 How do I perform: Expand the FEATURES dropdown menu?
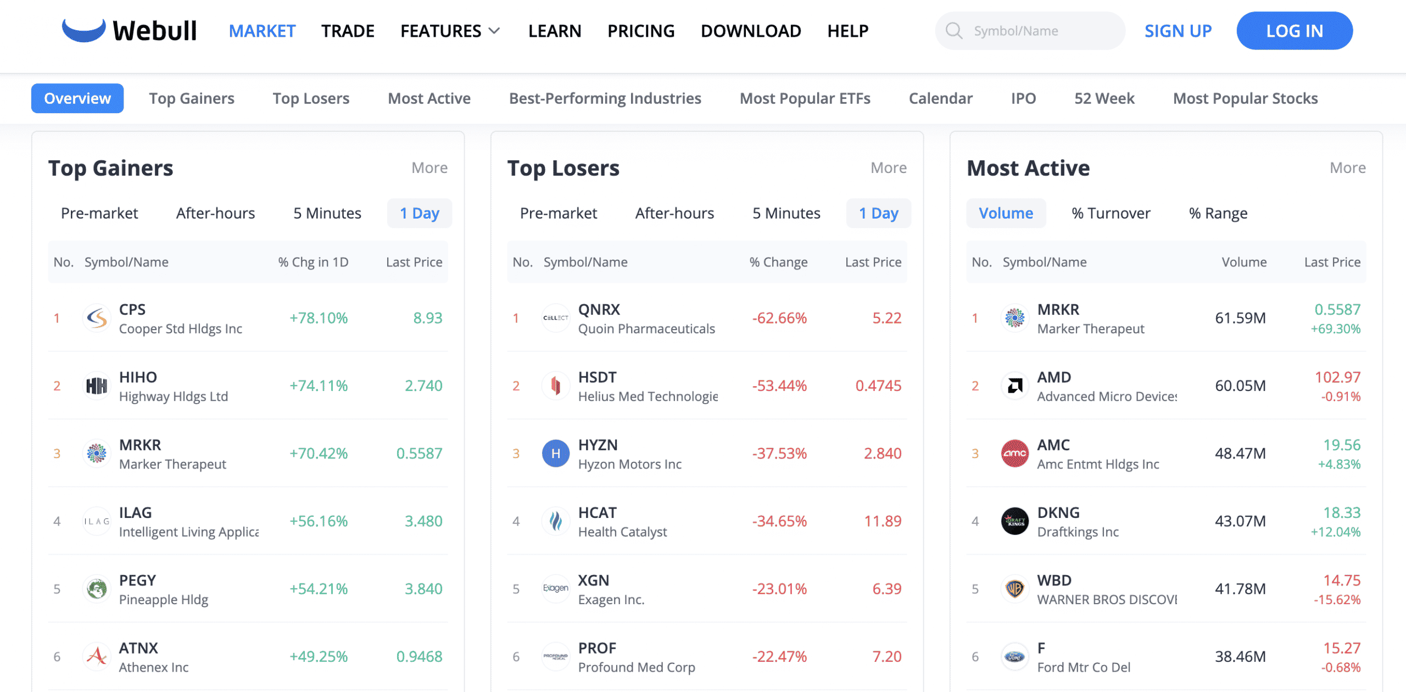(x=450, y=31)
